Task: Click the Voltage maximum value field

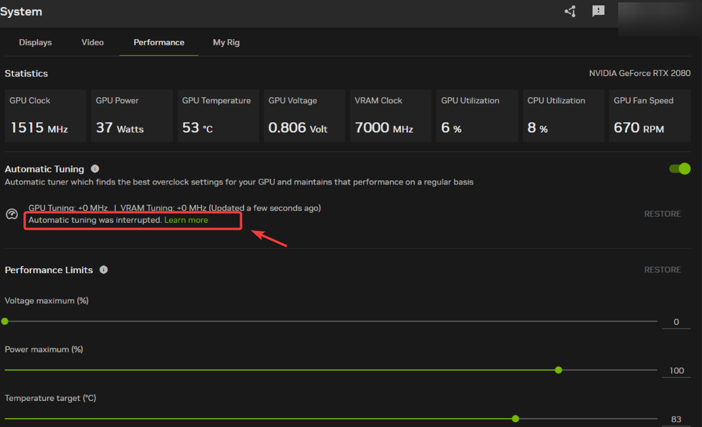Action: [676, 322]
